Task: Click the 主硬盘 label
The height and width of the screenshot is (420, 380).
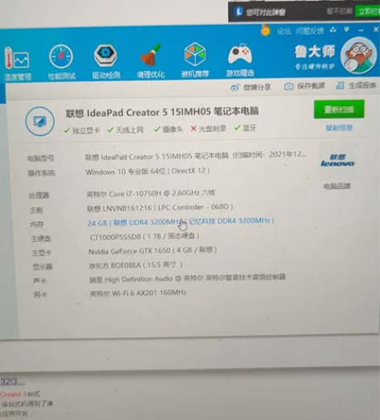Action: pos(41,239)
